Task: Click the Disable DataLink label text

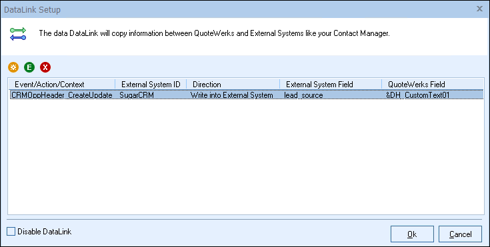Action: click(x=45, y=232)
